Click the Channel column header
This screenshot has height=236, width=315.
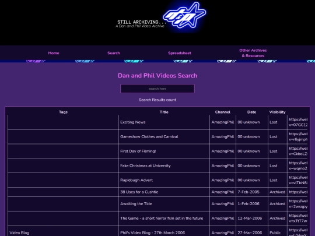click(x=223, y=112)
